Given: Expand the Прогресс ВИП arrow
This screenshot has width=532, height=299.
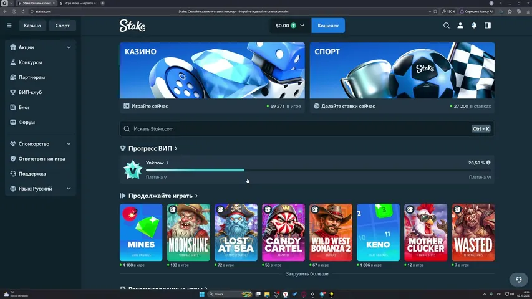Looking at the screenshot, I should tap(176, 148).
